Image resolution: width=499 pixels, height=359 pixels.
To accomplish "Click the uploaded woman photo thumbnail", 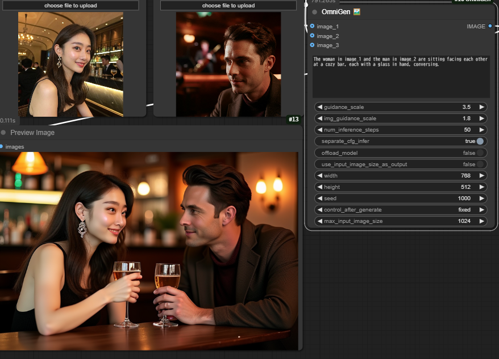I will tap(70, 64).
